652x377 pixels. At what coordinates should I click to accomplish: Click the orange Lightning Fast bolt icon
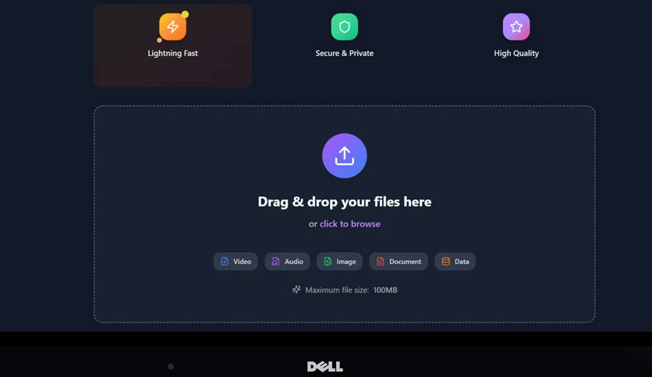tap(172, 27)
